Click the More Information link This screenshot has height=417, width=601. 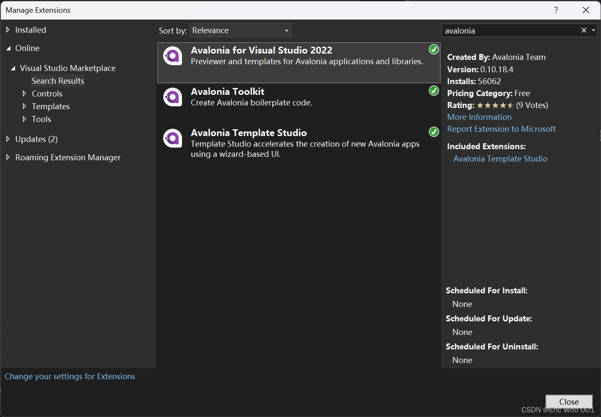pos(479,117)
